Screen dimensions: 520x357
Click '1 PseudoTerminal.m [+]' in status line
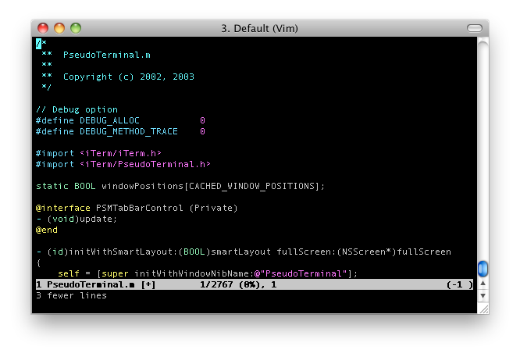point(96,284)
